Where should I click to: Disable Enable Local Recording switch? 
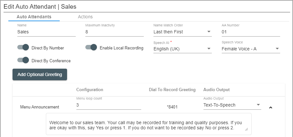coord(91,47)
